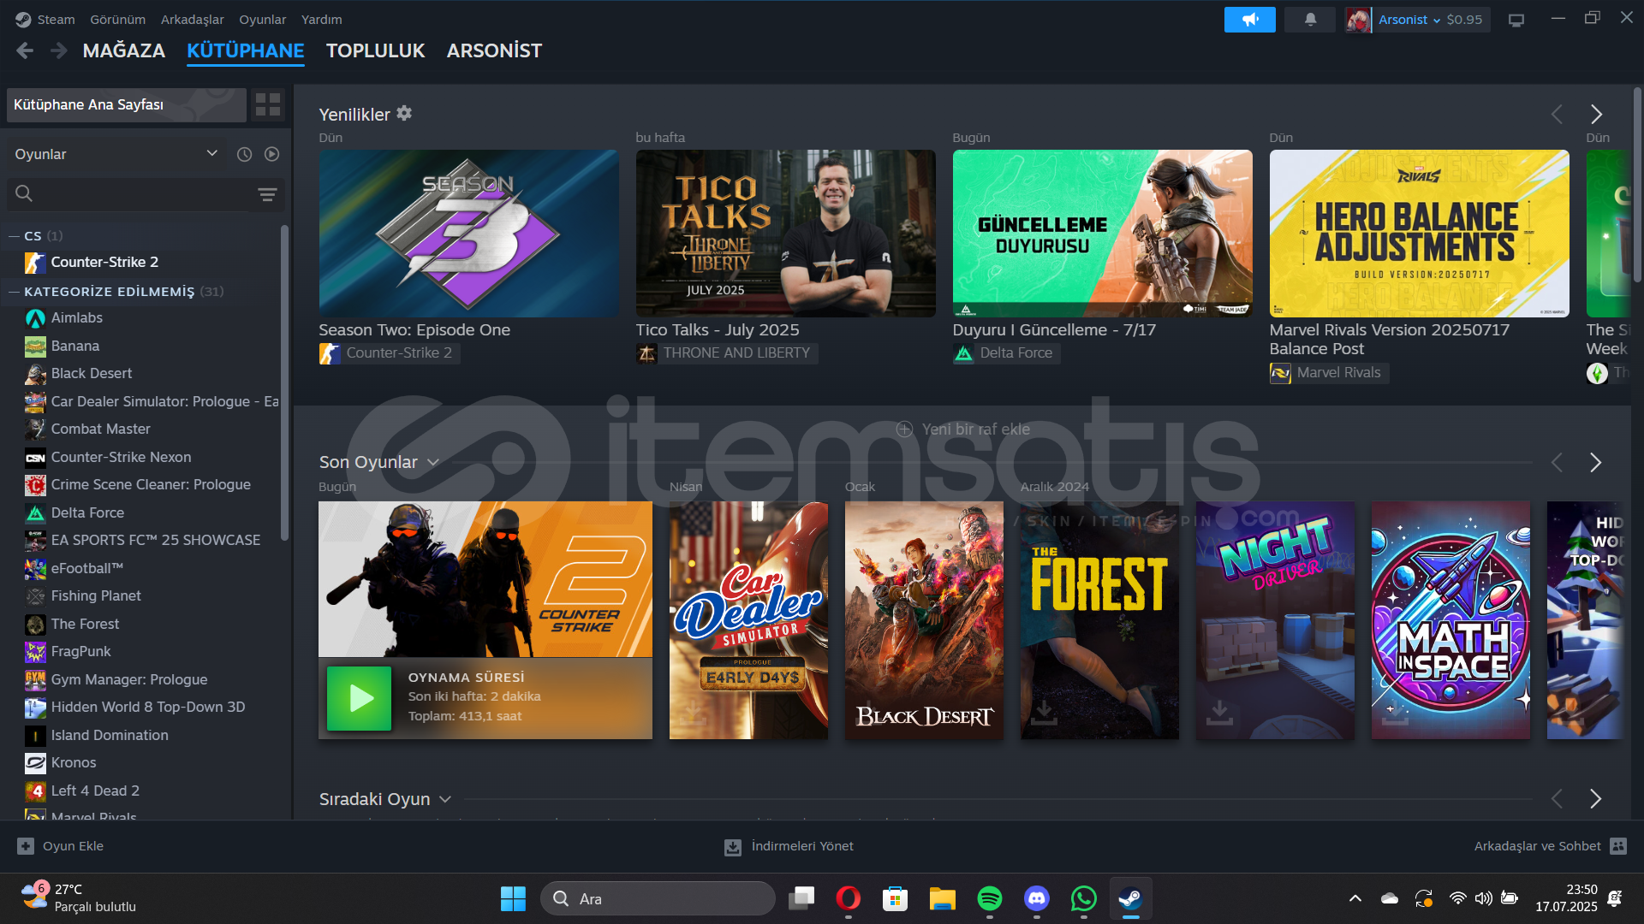Open the notifications bell
1644x924 pixels.
[x=1310, y=19]
